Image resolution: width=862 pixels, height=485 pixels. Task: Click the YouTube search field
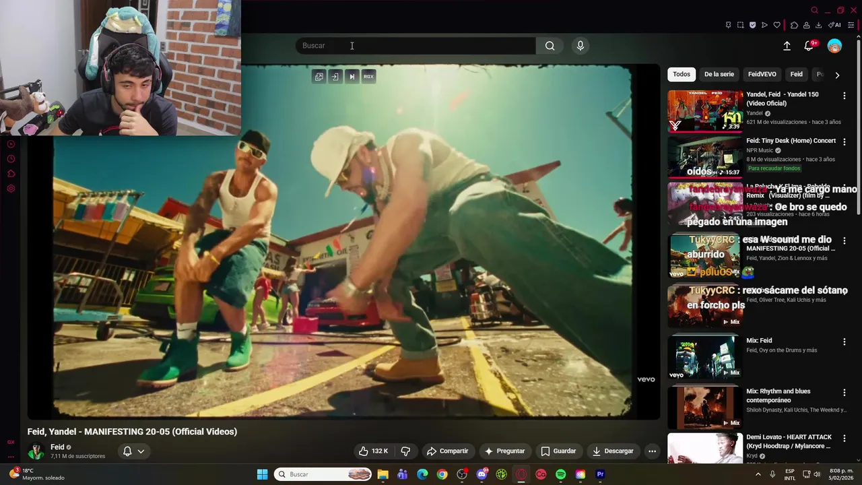click(416, 46)
